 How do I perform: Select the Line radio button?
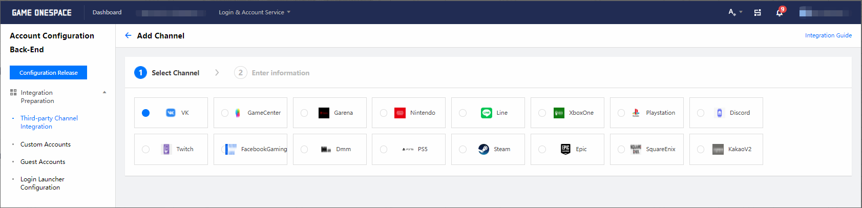click(x=463, y=113)
